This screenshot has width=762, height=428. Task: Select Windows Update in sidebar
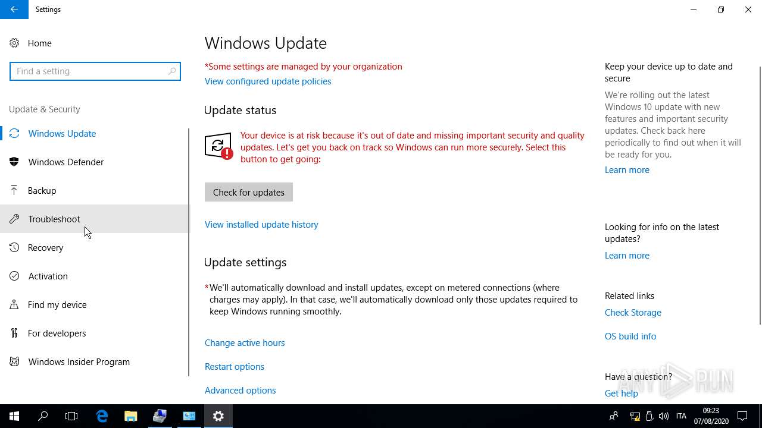click(95, 133)
